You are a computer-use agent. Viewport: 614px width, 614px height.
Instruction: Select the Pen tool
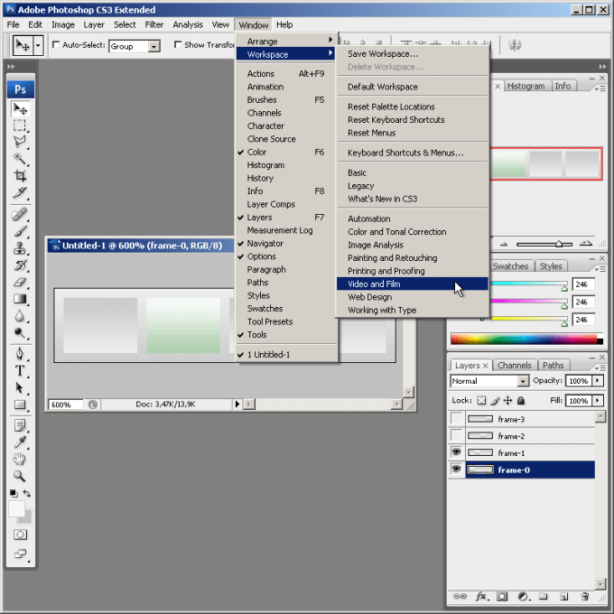(20, 354)
